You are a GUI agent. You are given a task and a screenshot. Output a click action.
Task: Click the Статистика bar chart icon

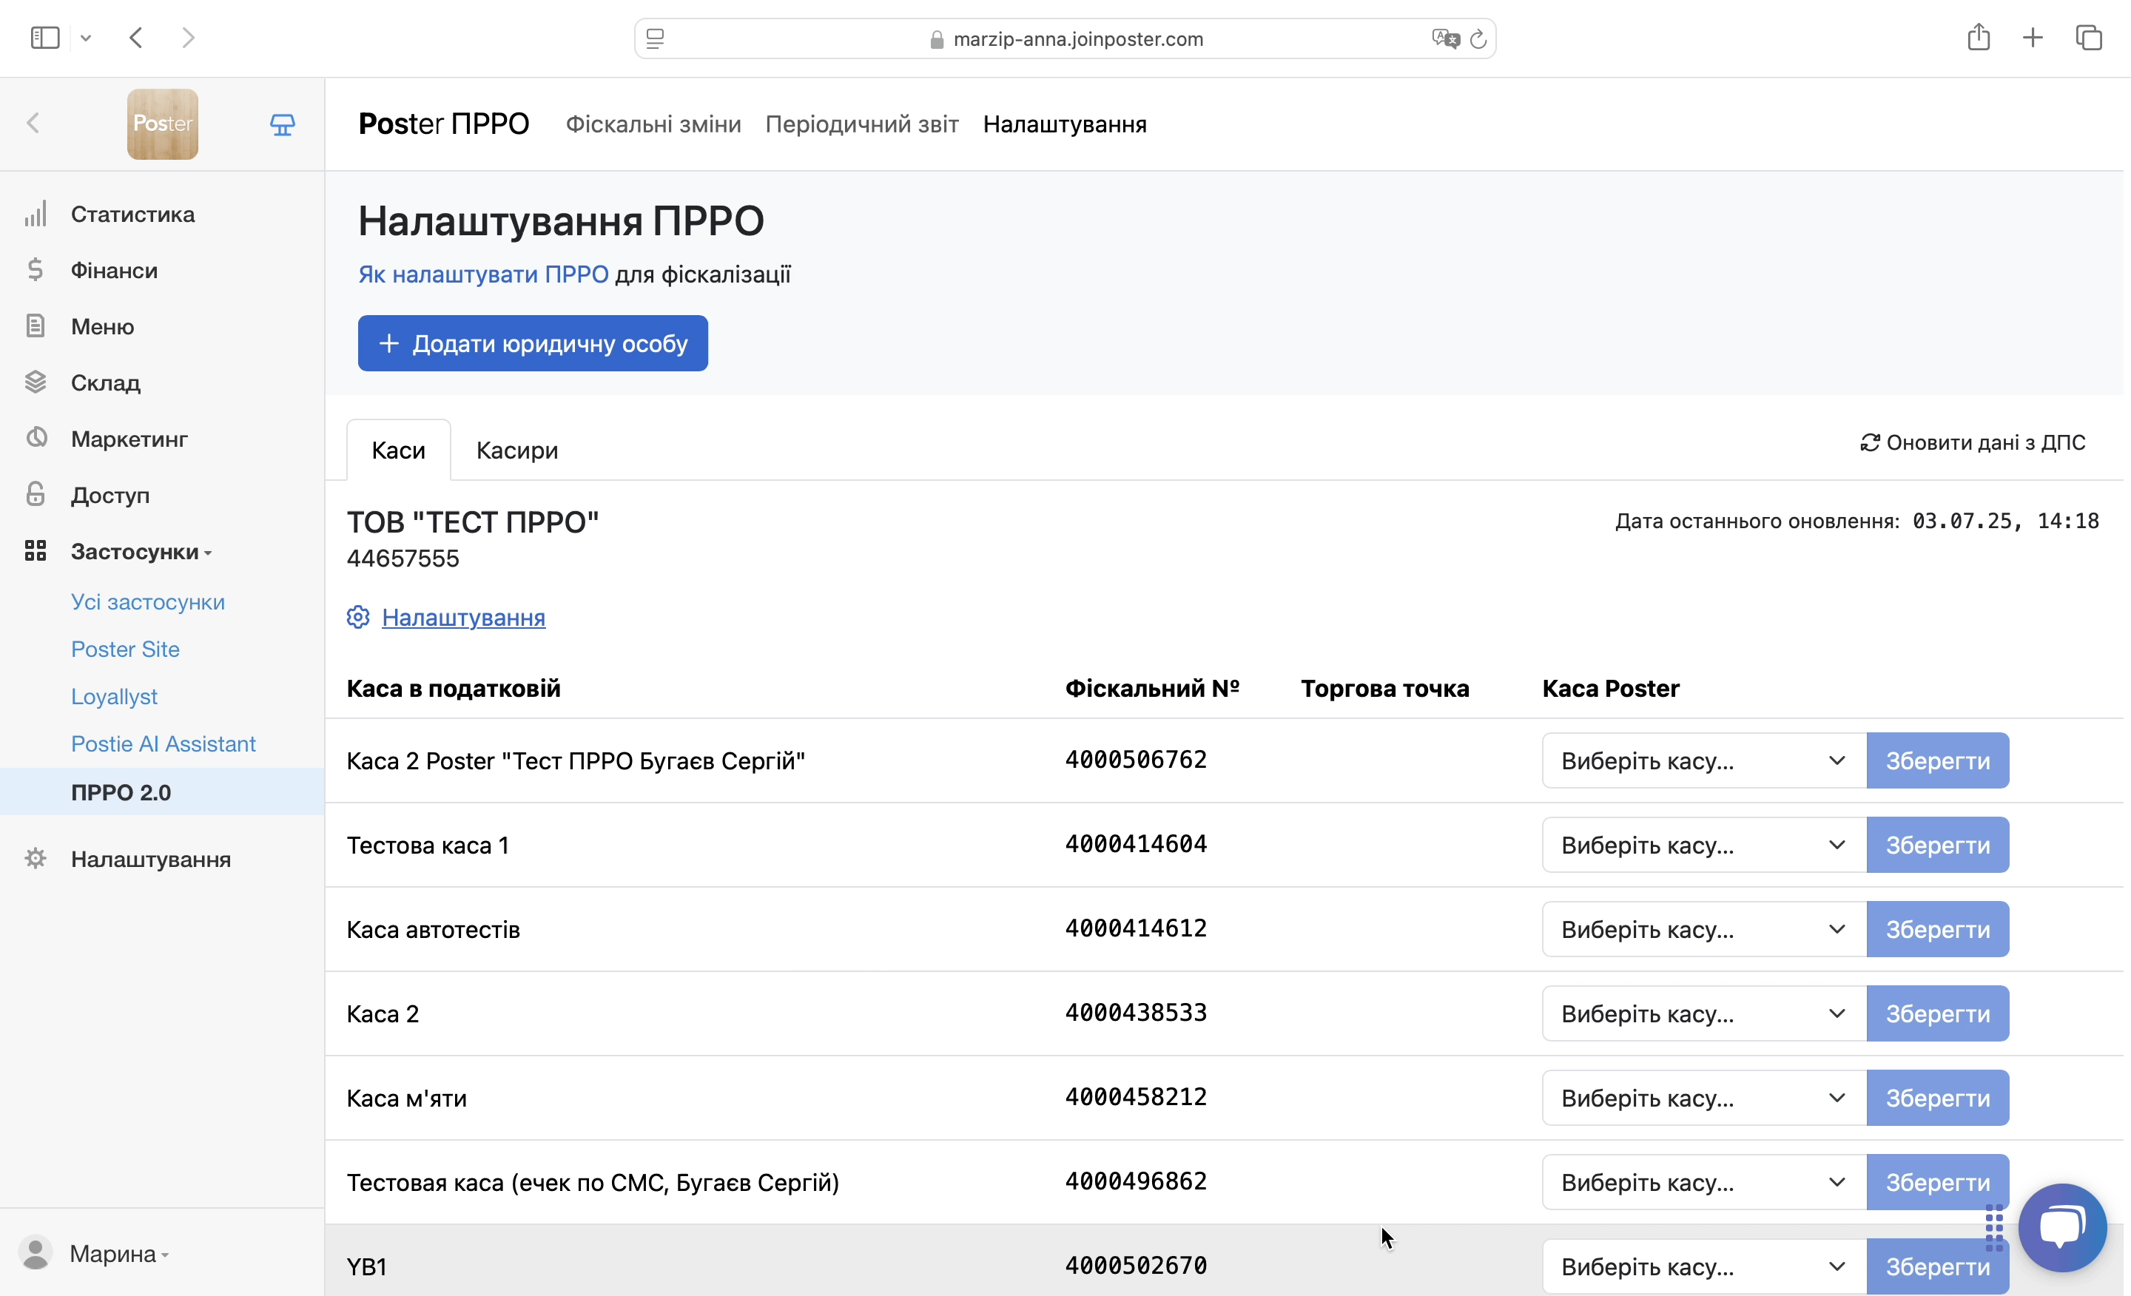(36, 214)
